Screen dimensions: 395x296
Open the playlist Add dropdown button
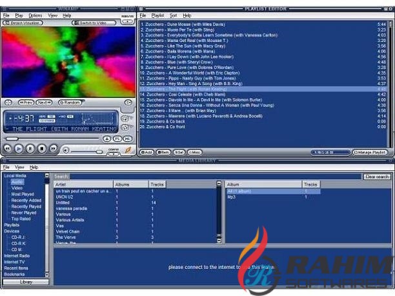[x=147, y=152]
